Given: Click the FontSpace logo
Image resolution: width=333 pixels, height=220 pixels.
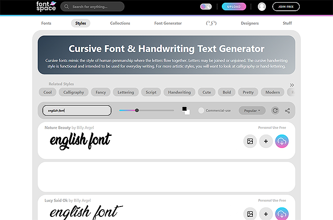Looking at the screenshot, I should (46, 6).
